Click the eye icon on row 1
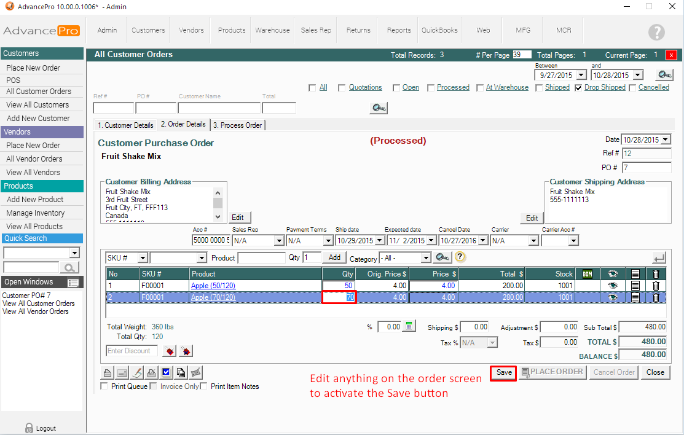684x435 pixels. [x=612, y=286]
